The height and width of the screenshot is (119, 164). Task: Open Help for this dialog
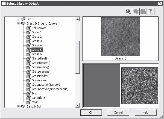pos(145,112)
